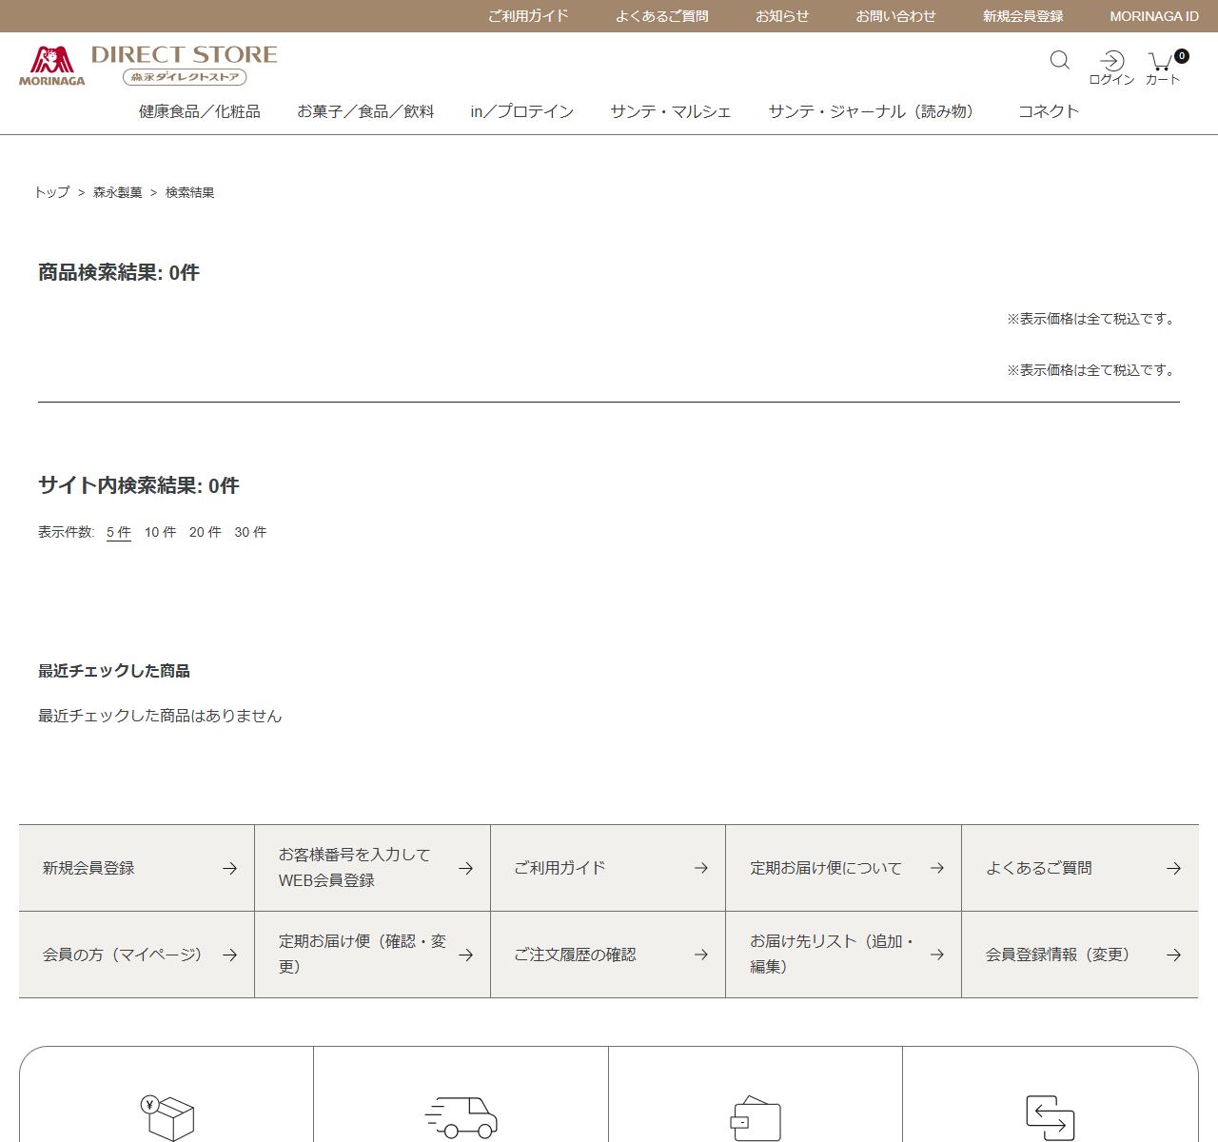Click the wallet payment icon
1218x1142 pixels.
756,1118
